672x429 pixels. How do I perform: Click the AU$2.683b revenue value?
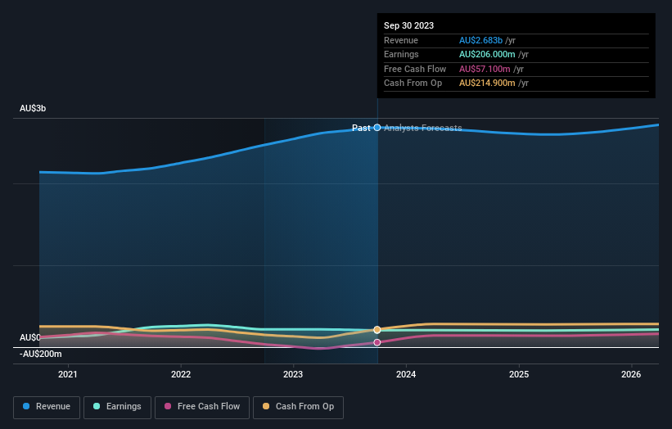coord(480,40)
